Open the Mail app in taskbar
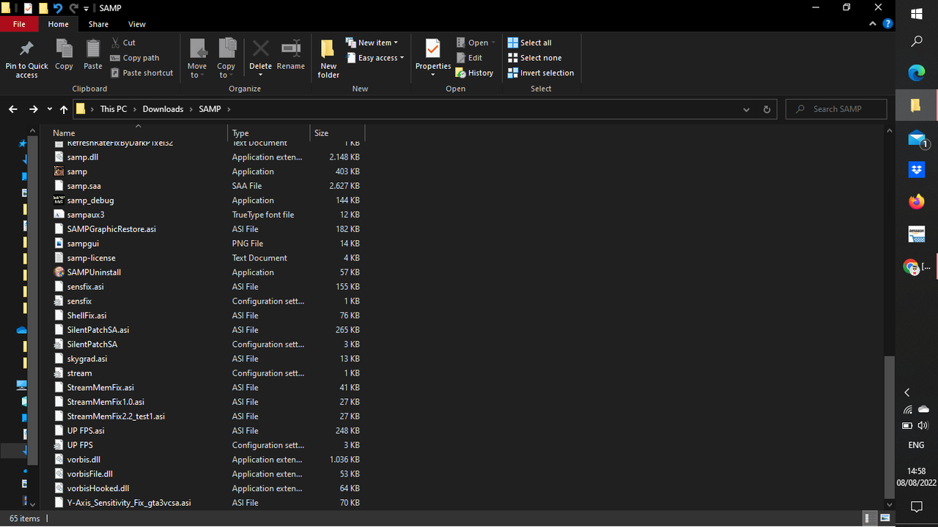The width and height of the screenshot is (938, 527). coord(917,138)
